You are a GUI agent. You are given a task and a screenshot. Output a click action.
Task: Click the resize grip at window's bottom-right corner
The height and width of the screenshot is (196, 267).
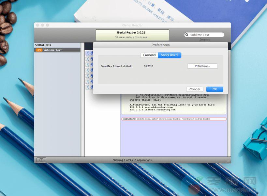click(229, 161)
